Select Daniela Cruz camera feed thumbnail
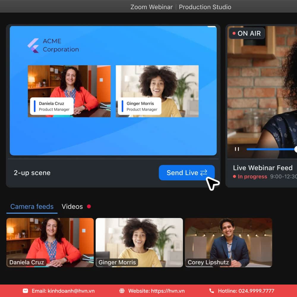The image size is (297, 297). tap(50, 242)
